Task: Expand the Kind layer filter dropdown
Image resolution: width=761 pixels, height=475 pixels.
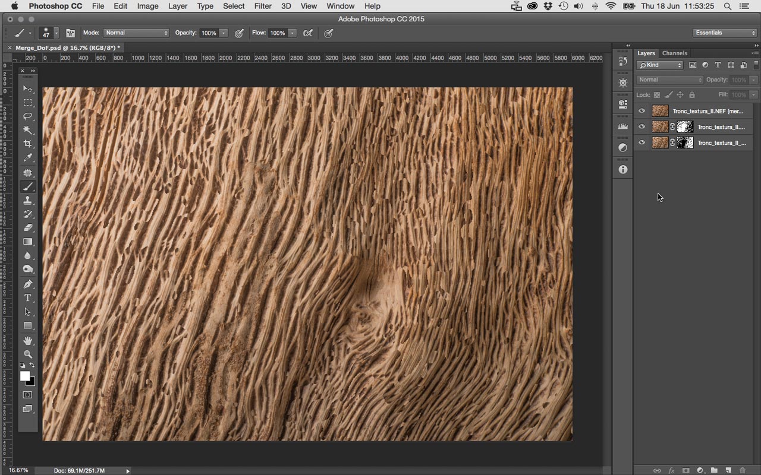Action: click(660, 65)
